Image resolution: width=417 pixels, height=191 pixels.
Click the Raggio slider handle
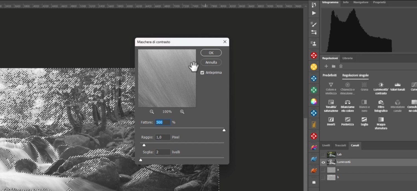point(144,145)
